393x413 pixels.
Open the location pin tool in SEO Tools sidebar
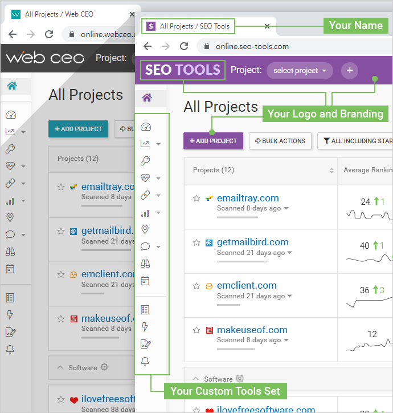pos(145,229)
